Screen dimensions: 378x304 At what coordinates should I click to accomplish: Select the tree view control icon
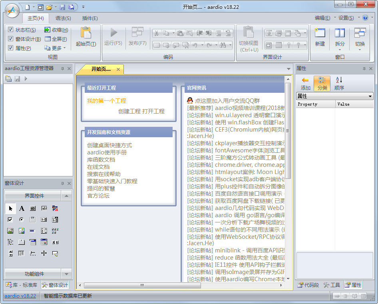[x=10, y=242]
